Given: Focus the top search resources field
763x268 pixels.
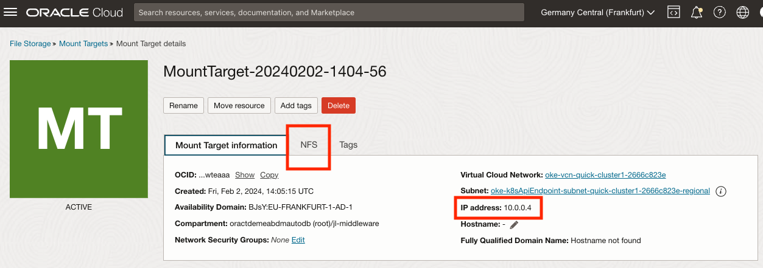Looking at the screenshot, I should [x=329, y=12].
